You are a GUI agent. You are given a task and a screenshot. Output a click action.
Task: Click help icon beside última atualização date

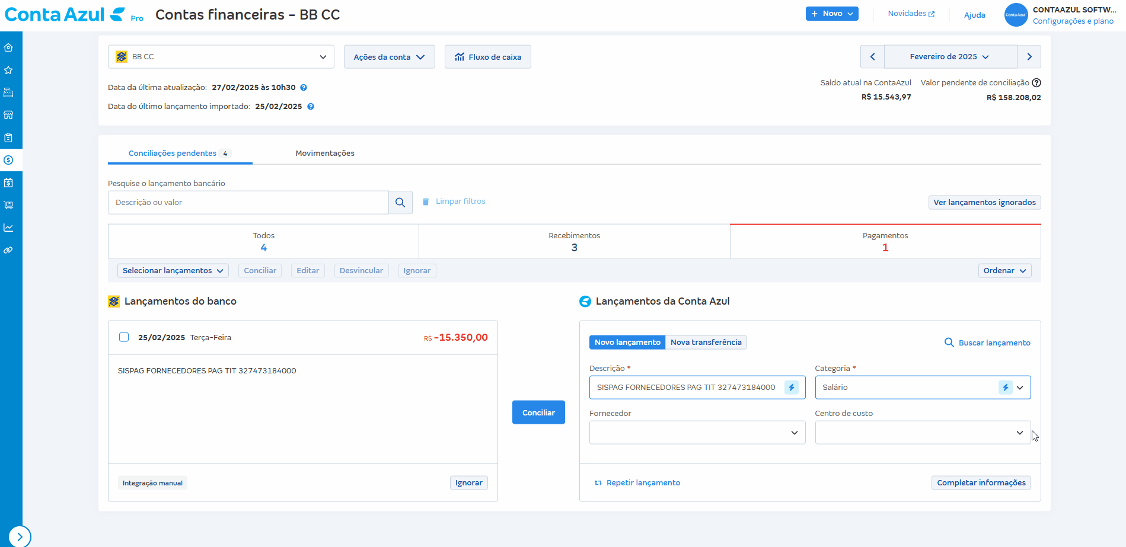click(304, 88)
